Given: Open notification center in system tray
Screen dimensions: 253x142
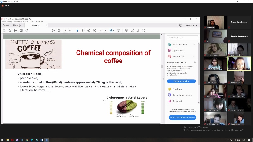Looking at the screenshot, I should coord(249,140).
